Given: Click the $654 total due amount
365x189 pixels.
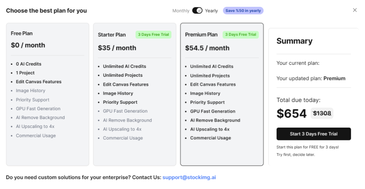Looking at the screenshot, I should coord(292,113).
